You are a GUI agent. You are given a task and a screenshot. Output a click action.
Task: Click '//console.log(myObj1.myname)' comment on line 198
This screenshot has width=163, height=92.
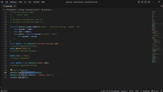[x=24, y=65]
